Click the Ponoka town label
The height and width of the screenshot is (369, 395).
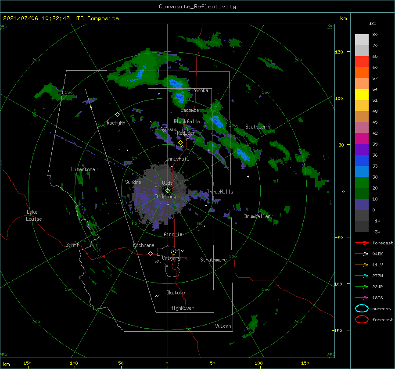pos(200,90)
